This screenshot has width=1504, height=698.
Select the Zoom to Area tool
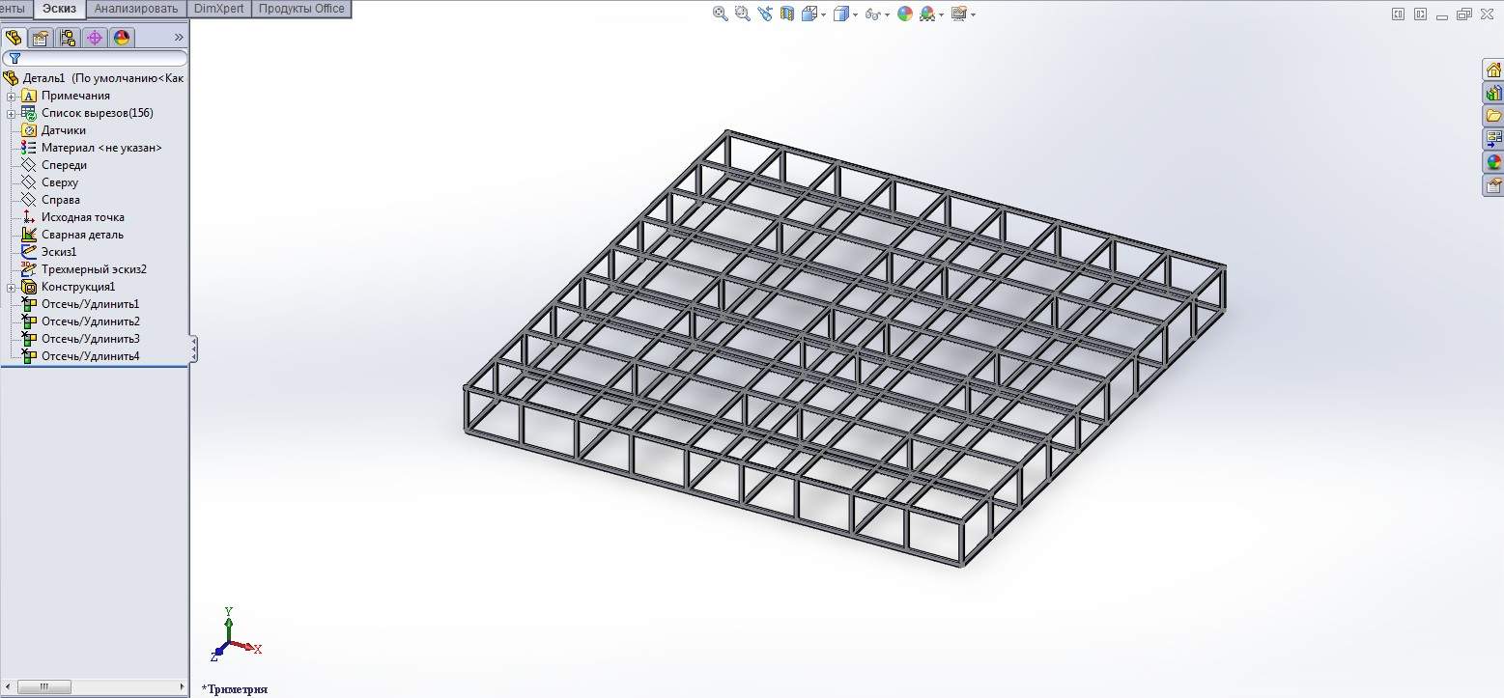pyautogui.click(x=743, y=14)
